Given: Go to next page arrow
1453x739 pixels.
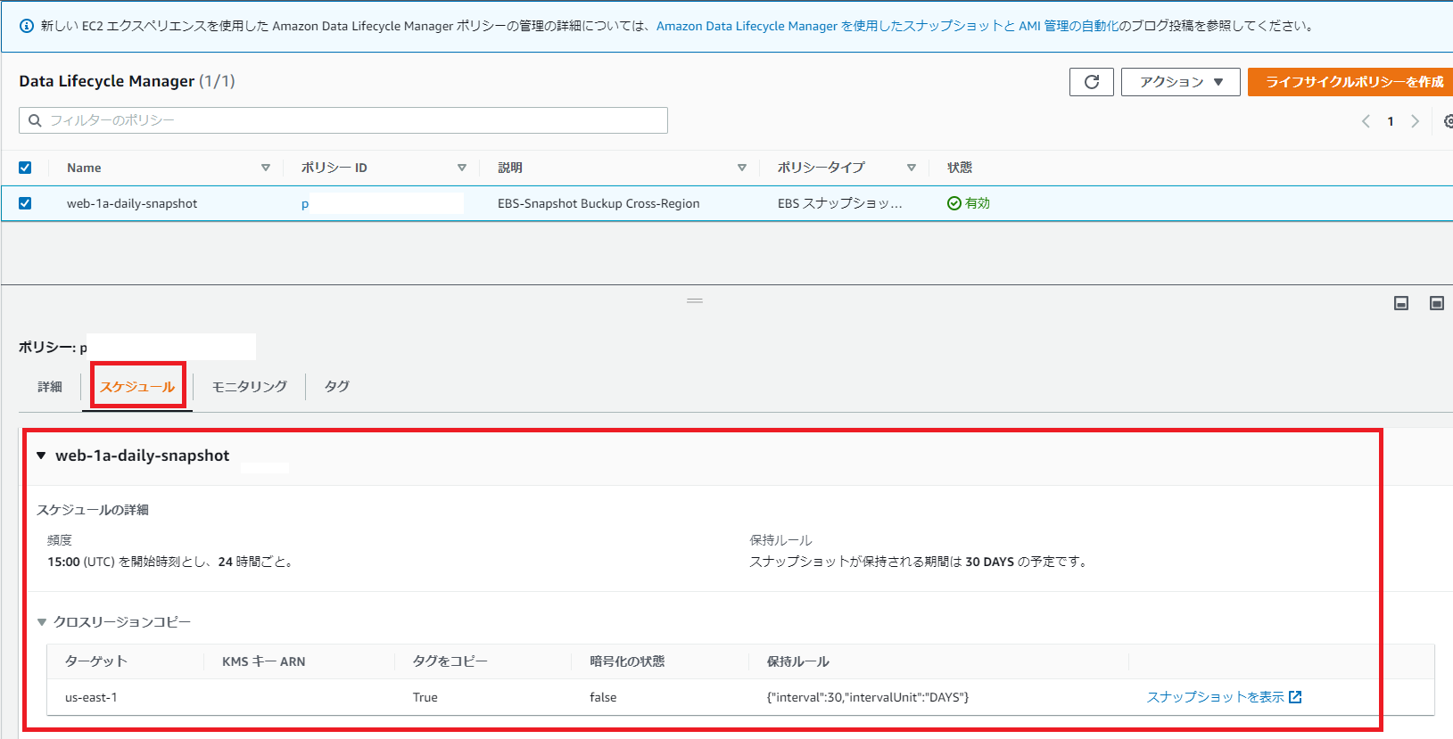Looking at the screenshot, I should 1415,121.
